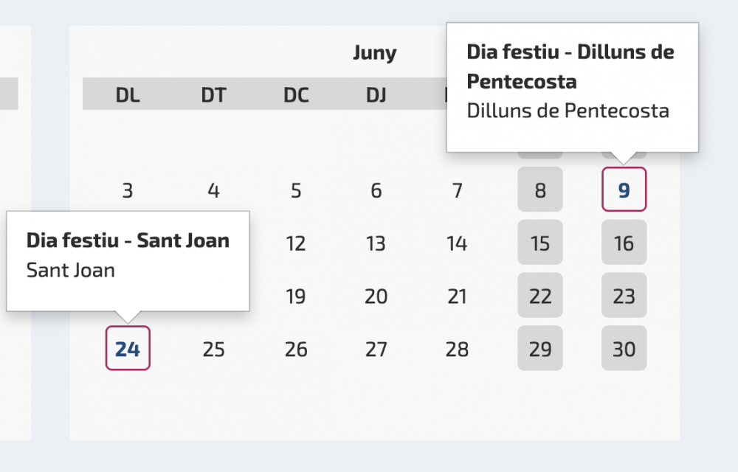
Task: Click the last day, June 30
Action: pyautogui.click(x=624, y=348)
